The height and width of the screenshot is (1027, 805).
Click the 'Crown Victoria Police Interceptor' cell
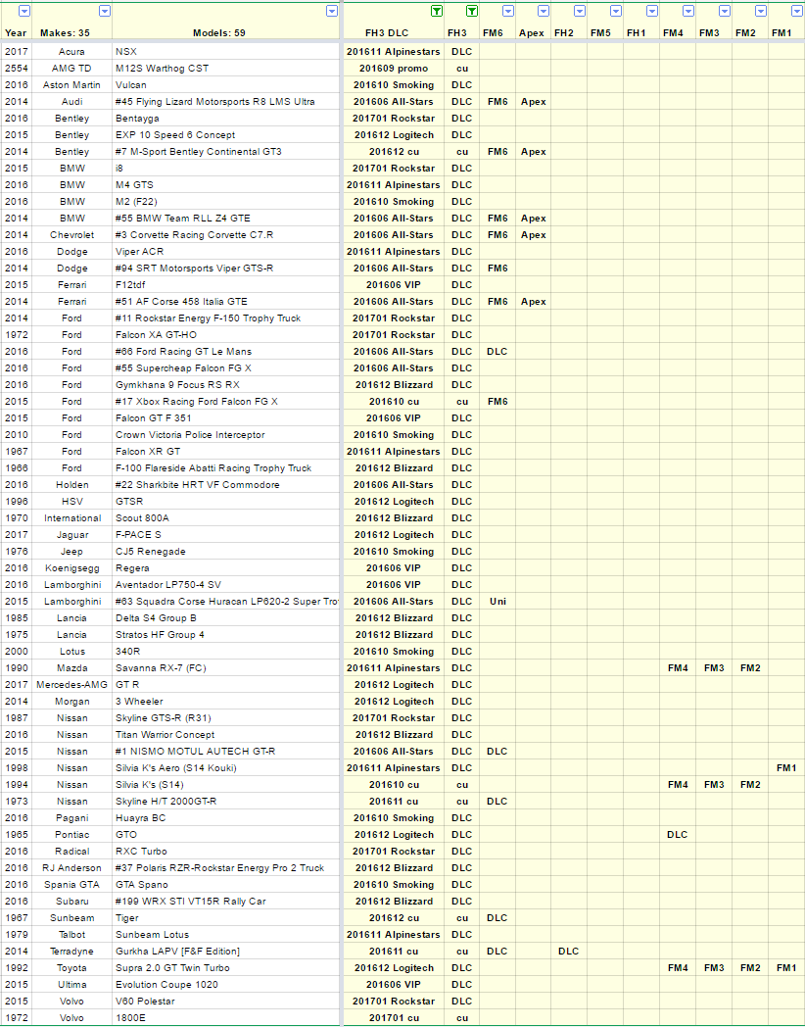pos(226,435)
